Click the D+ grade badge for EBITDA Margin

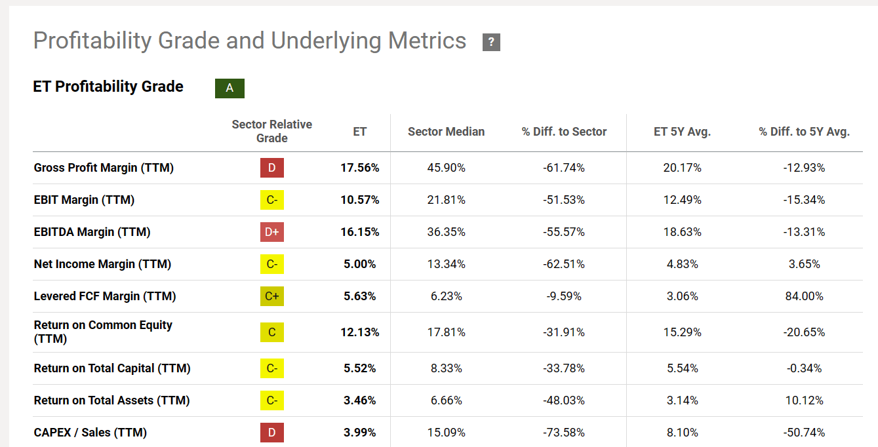point(272,232)
